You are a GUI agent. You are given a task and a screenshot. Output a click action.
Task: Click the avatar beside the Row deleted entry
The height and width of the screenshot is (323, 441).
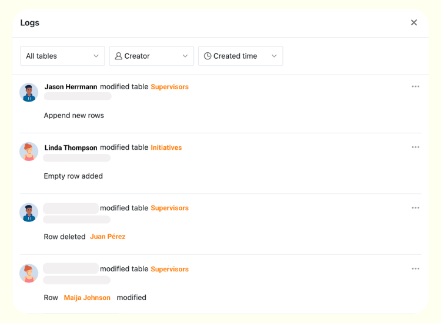29,212
